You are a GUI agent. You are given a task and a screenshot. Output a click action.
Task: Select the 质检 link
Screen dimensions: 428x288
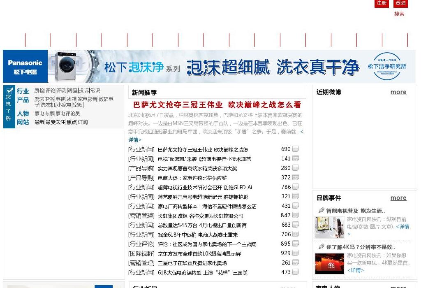(39, 91)
